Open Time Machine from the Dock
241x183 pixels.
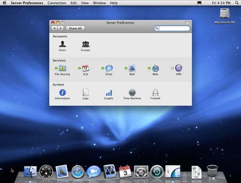tap(157, 171)
